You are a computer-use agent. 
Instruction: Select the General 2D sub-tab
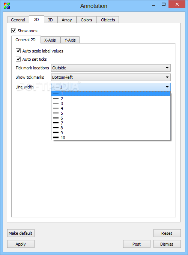(x=26, y=40)
